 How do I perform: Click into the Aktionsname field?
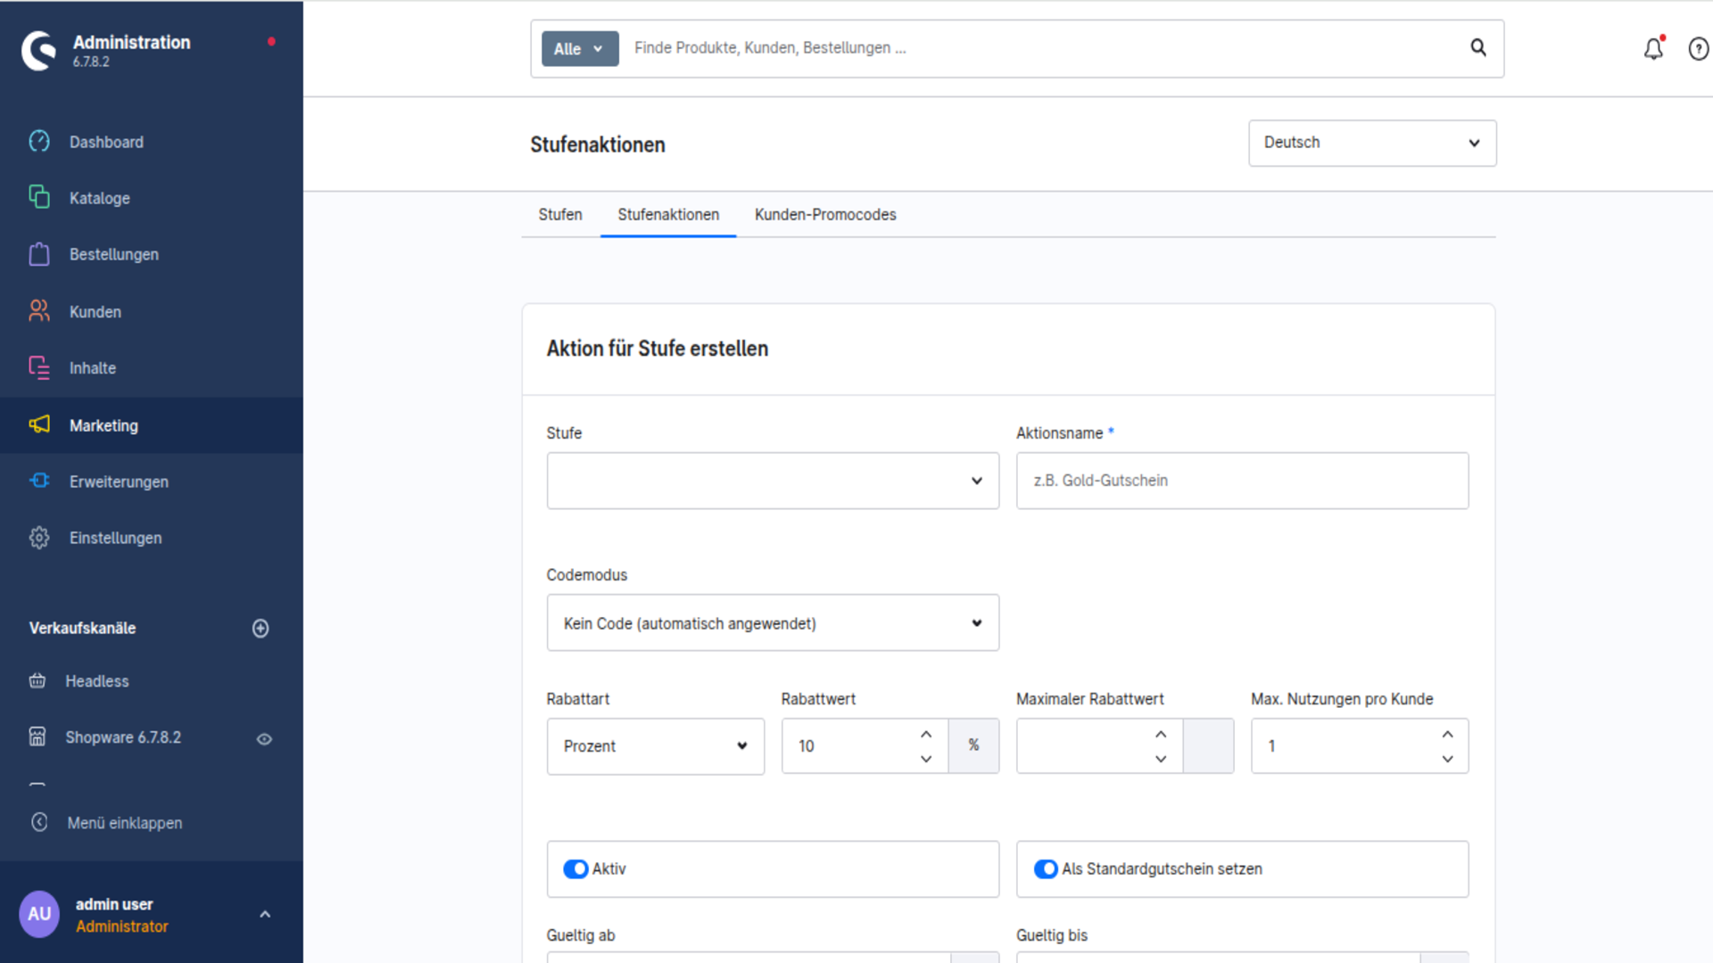click(x=1242, y=481)
